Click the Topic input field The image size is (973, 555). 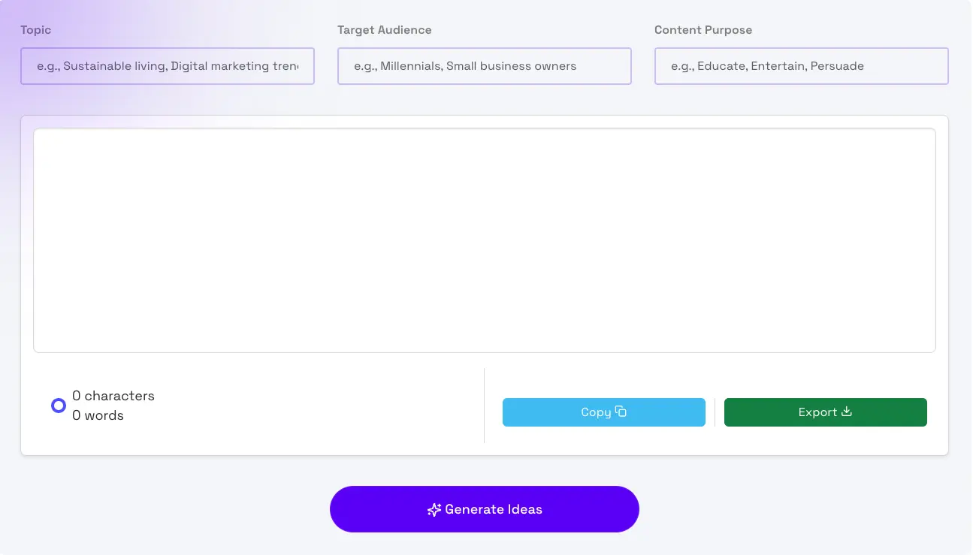[x=168, y=66]
